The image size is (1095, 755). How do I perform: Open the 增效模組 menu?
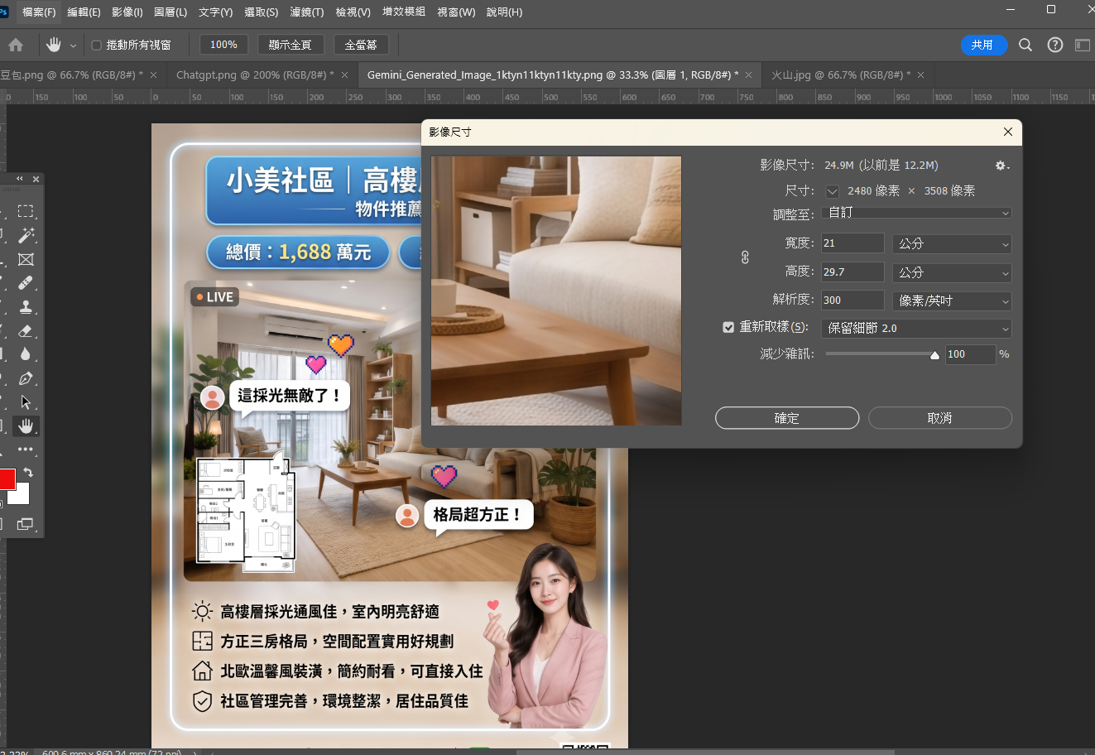pos(404,12)
